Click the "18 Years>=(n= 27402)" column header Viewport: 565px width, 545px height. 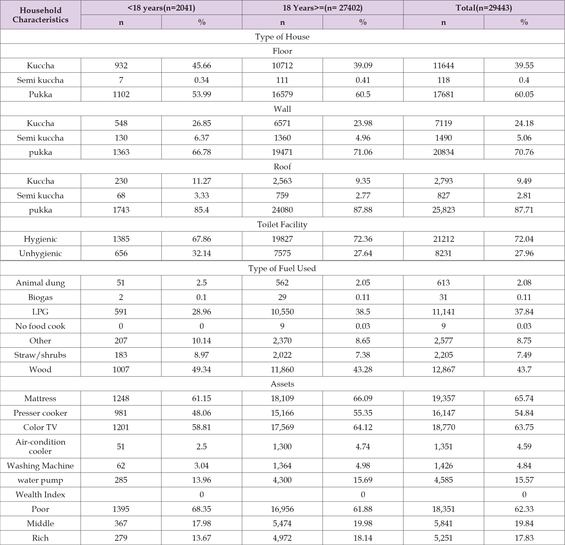(x=322, y=8)
